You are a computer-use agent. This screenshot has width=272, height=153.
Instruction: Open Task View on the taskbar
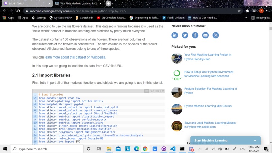pos(99,149)
